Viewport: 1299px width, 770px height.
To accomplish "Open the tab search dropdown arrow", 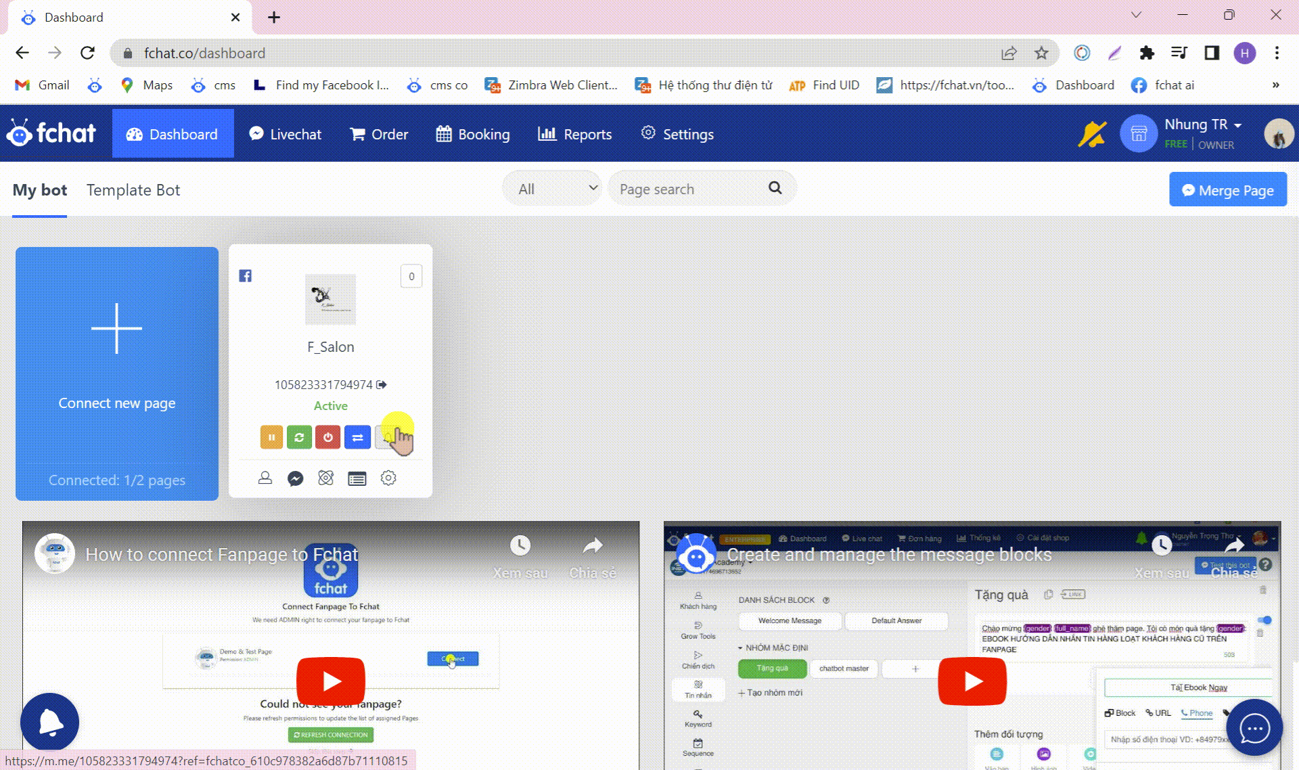I will click(x=1136, y=15).
